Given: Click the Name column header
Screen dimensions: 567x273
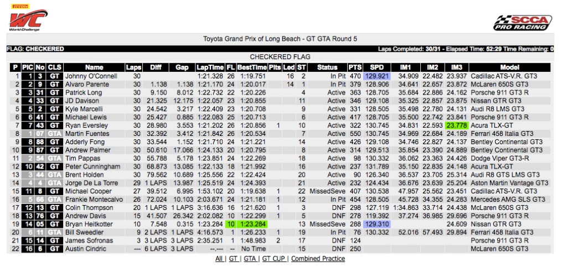Looking at the screenshot, I should pyautogui.click(x=94, y=67).
